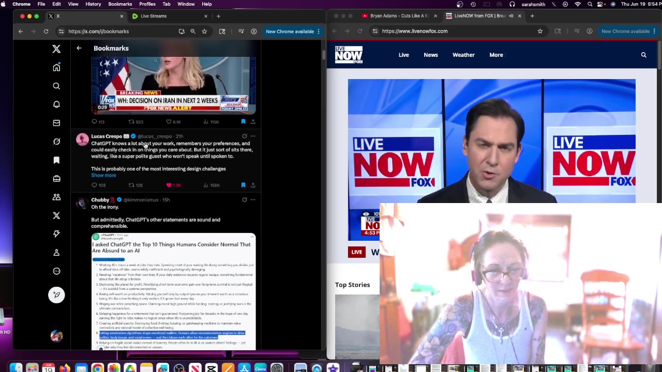The image size is (662, 372).
Task: Open Profiles menu in macOS menu bar
Action: [x=147, y=4]
